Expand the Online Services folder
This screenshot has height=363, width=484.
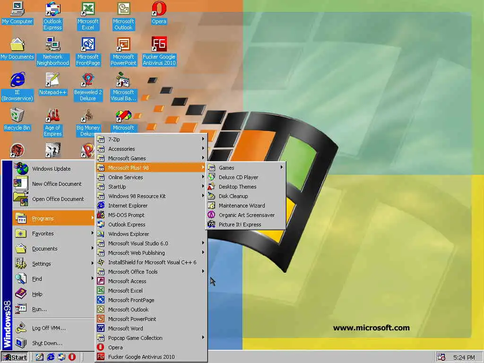151,177
